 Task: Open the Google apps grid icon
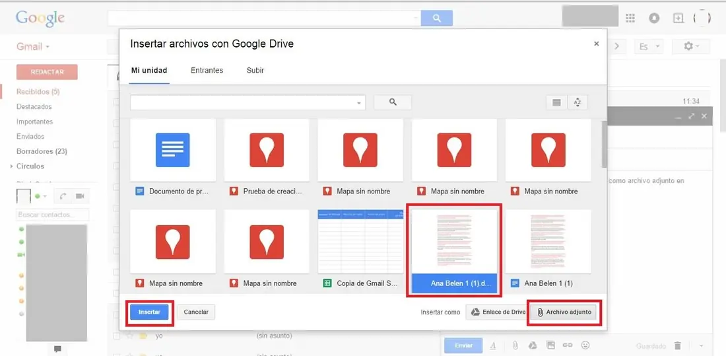[630, 18]
